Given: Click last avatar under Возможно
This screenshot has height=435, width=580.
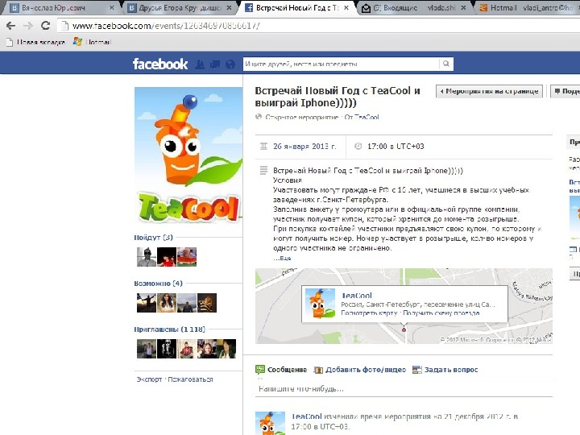Looking at the screenshot, I should pos(207,303).
